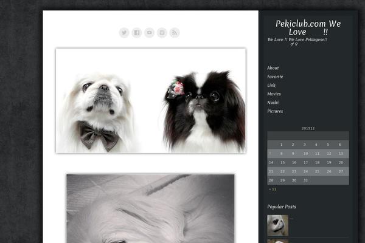Click the Pekiclub.com We Love site title

pos(308,27)
